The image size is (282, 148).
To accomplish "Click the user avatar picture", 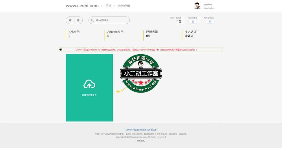I will coord(198,6).
